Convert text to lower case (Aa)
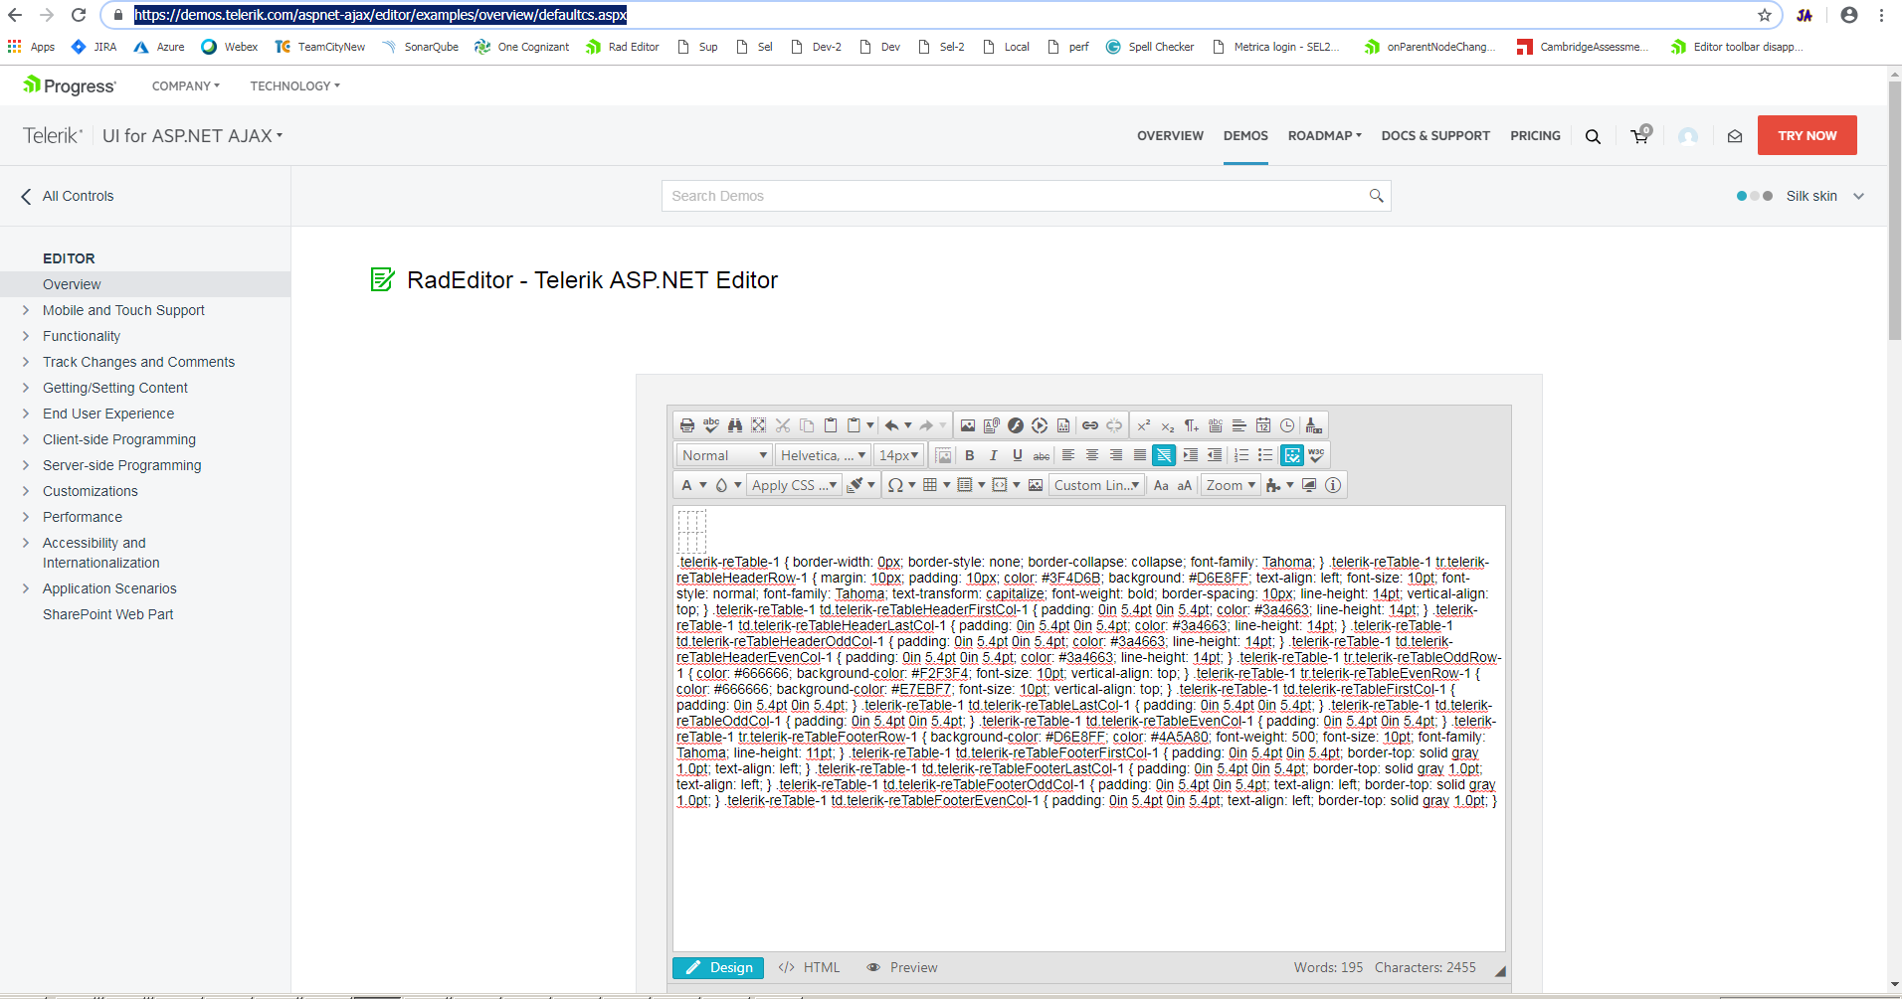Image resolution: width=1902 pixels, height=999 pixels. tap(1161, 485)
